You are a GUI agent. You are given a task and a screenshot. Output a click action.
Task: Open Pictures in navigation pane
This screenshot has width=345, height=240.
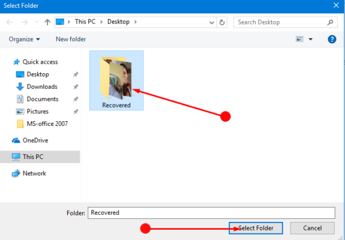coord(38,112)
